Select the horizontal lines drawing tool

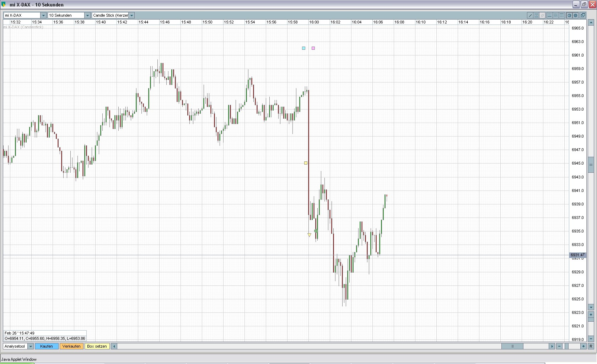(536, 15)
